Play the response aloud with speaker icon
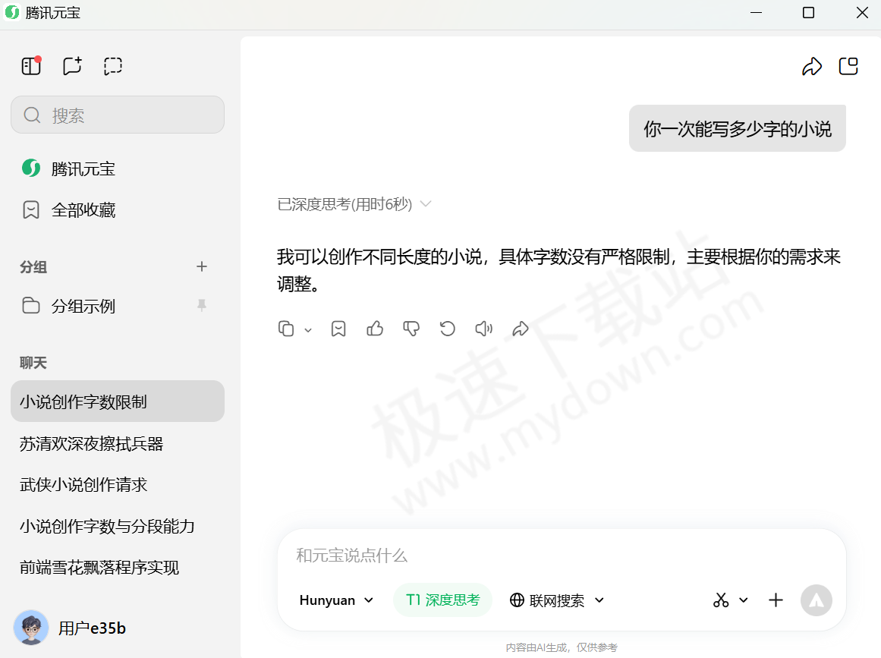The height and width of the screenshot is (658, 881). pyautogui.click(x=483, y=329)
